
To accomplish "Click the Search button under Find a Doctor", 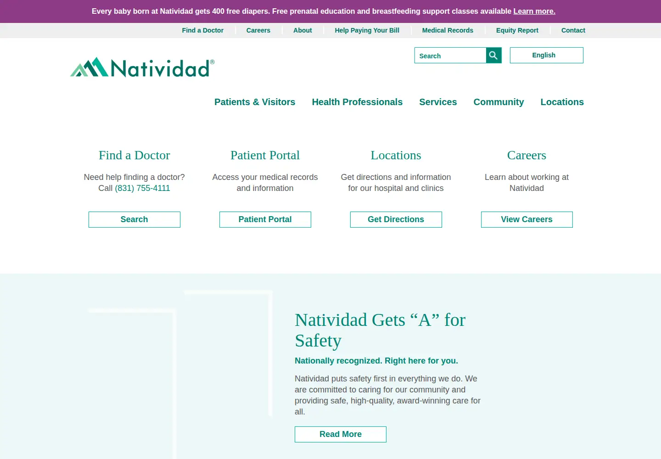I will click(x=134, y=219).
